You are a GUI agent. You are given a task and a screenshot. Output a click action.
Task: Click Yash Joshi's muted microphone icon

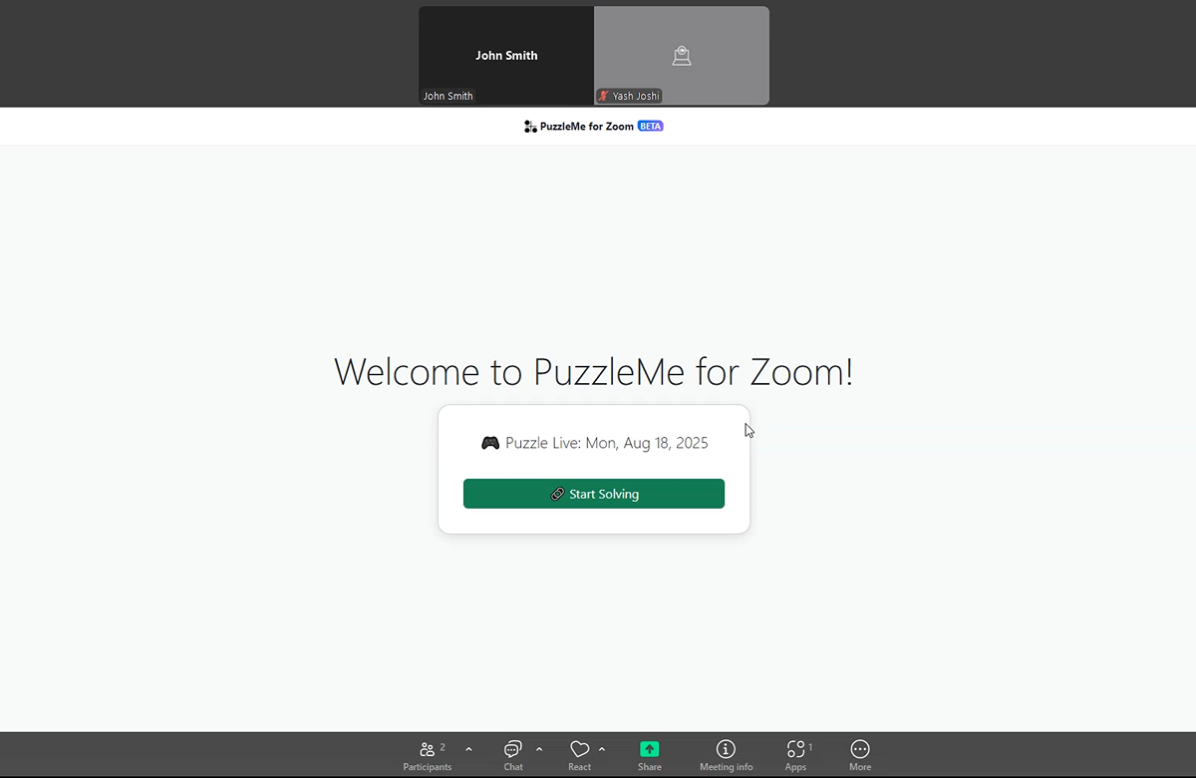(x=603, y=97)
